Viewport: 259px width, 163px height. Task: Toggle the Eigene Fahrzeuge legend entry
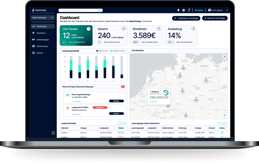(x=103, y=51)
